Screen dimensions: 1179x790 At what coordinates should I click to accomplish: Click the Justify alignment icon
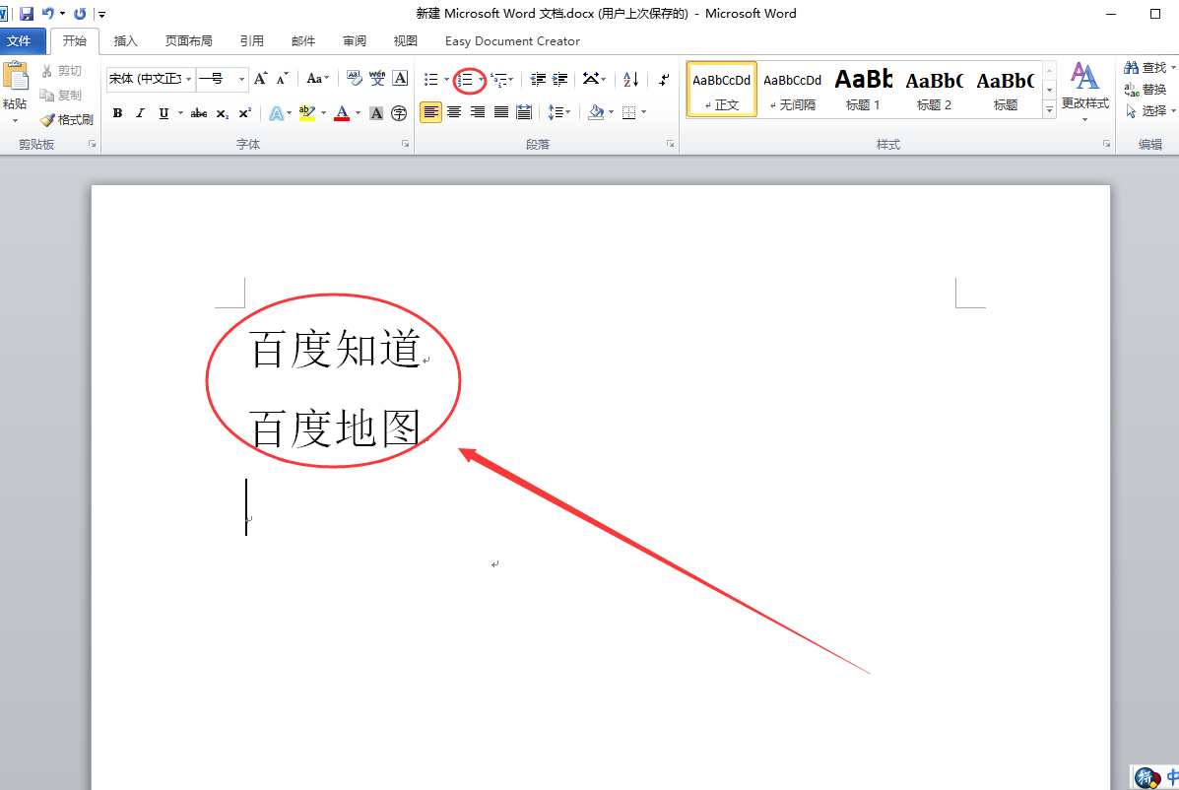click(x=500, y=112)
